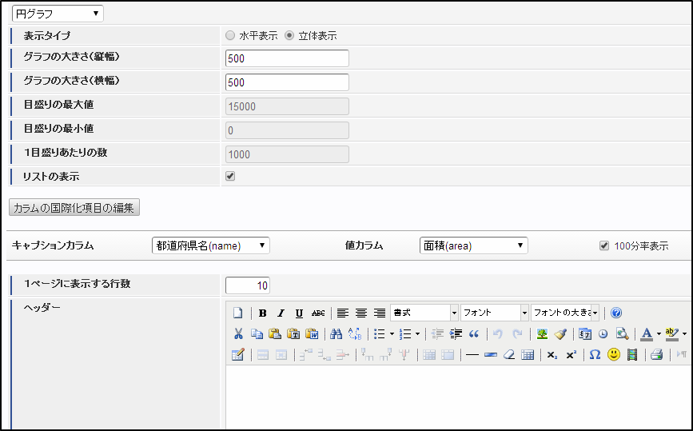Click the insert table icon
The image size is (693, 431).
pyautogui.click(x=528, y=354)
